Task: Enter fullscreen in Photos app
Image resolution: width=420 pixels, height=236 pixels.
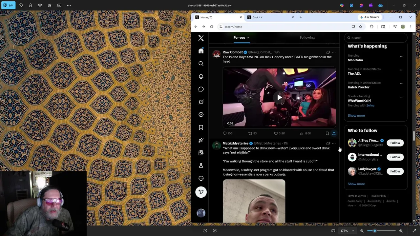Action: (414, 231)
